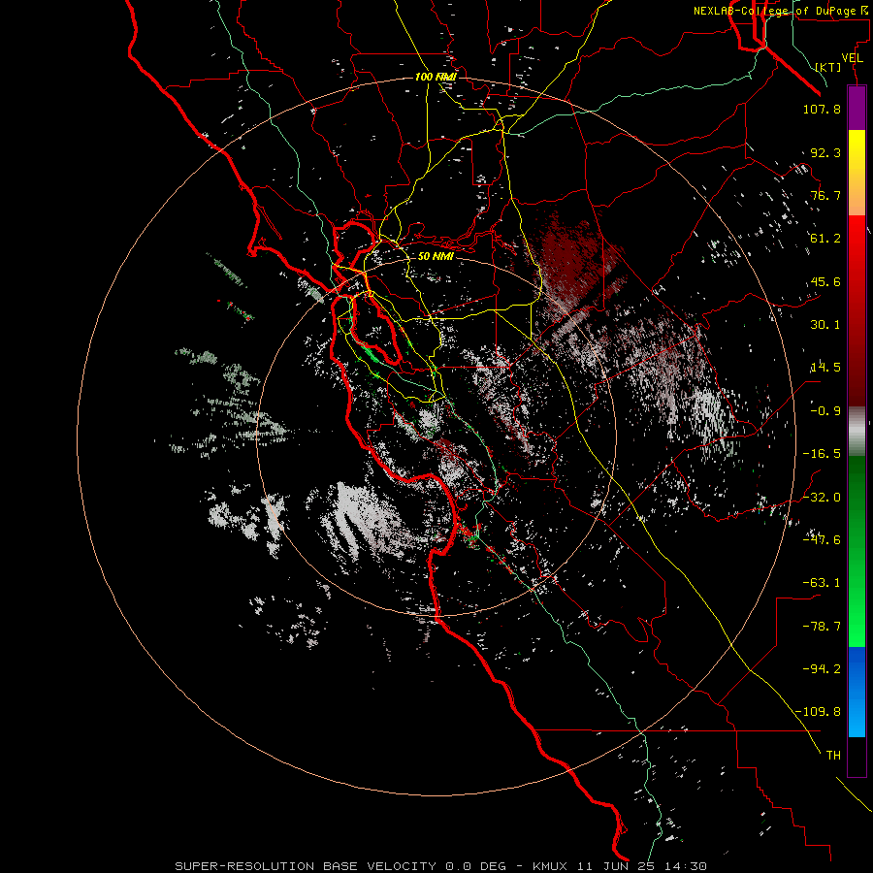Screen dimensions: 873x873
Task: Pick the gray near-zero segment of the color bar
Action: tap(857, 431)
